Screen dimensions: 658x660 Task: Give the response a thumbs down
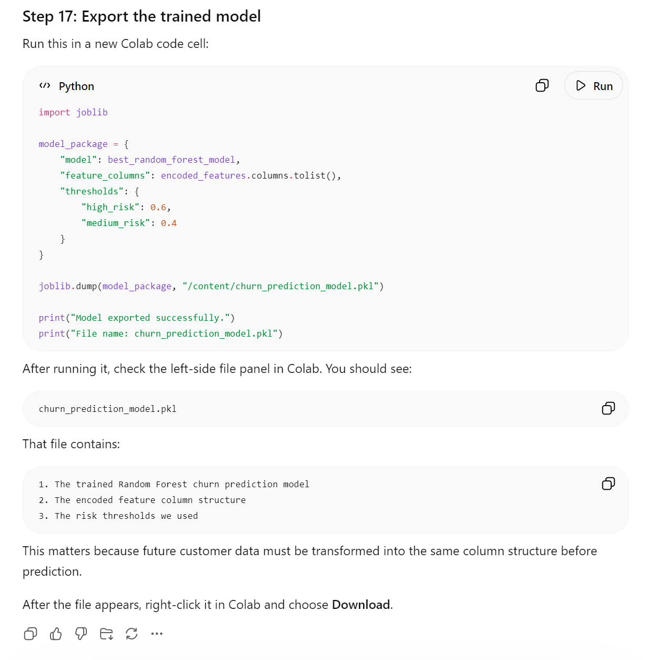(81, 634)
